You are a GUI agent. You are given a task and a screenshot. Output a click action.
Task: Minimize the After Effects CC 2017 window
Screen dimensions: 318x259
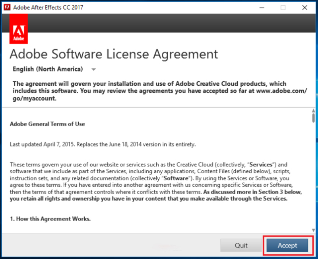(x=262, y=8)
